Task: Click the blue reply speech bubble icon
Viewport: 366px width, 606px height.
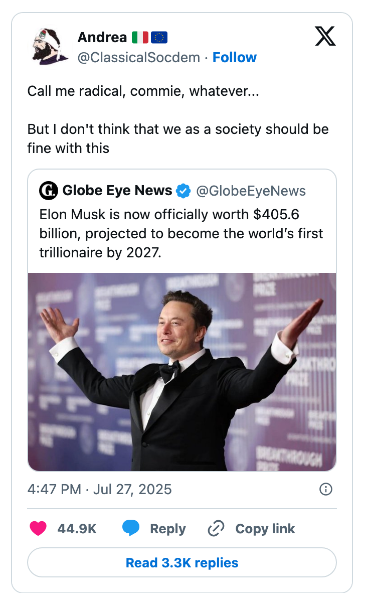Action: click(x=131, y=528)
